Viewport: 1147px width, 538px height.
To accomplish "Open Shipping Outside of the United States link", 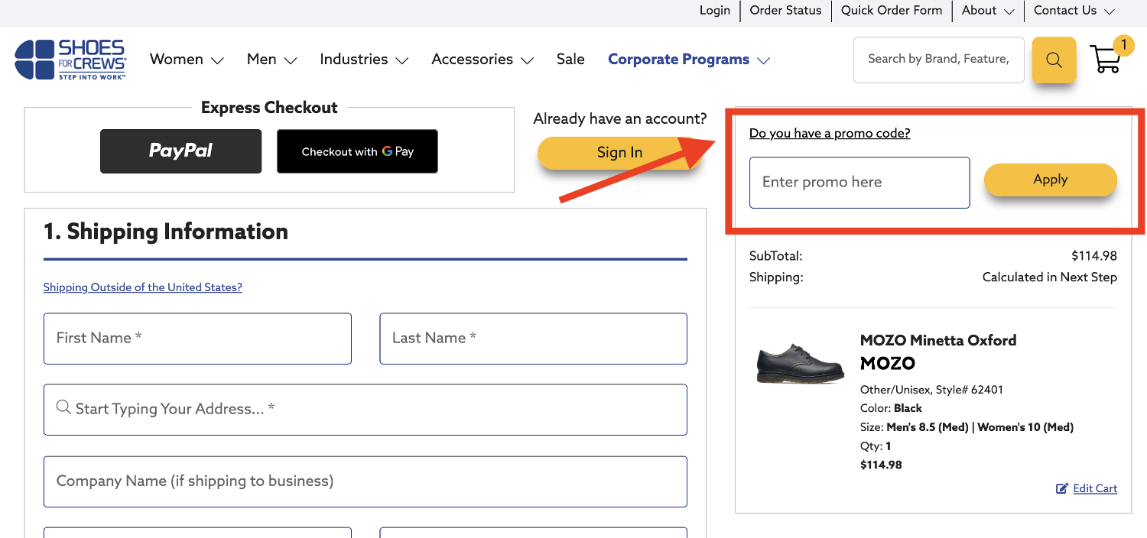I will point(143,287).
